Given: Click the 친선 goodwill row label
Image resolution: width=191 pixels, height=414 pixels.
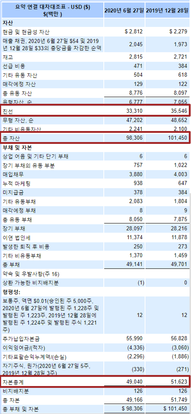Looking at the screenshot, I should point(8,112).
